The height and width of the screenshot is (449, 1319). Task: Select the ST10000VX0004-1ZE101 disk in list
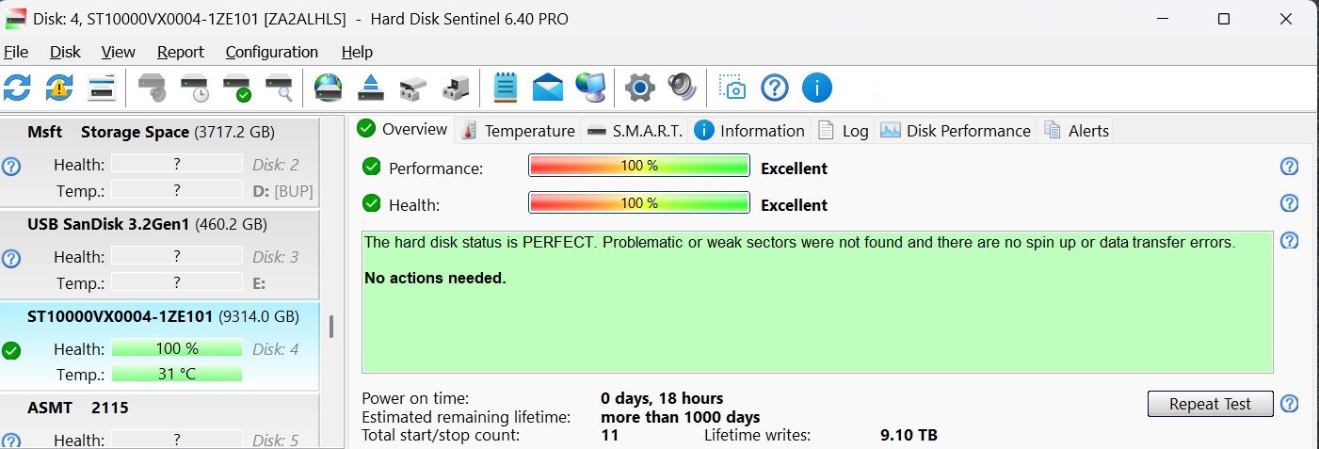coord(160,345)
